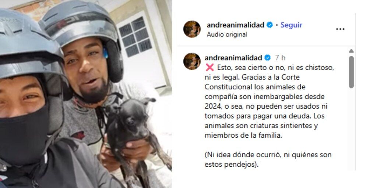Viewport: 377px width, 188px height.
Task: Click the header andreanimalidad profile avatar
Action: (192, 29)
